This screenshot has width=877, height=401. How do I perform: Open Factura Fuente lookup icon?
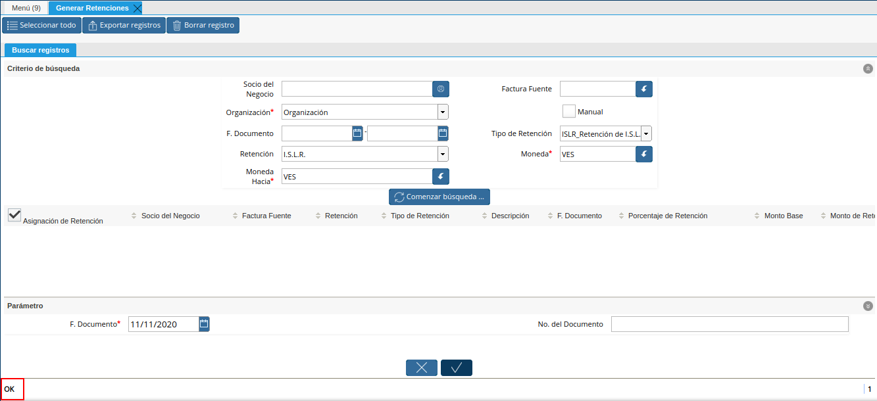click(644, 89)
